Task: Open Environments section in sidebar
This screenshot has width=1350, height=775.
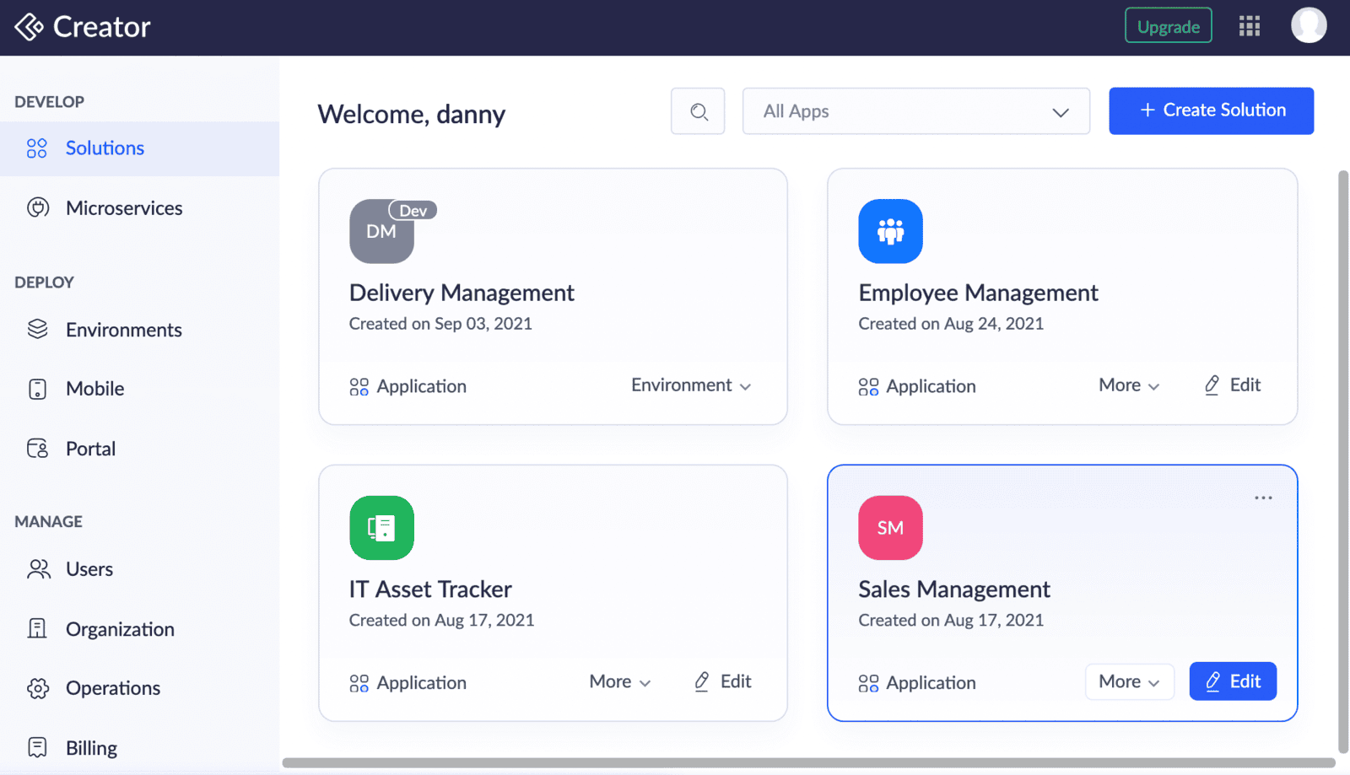Action: point(123,330)
